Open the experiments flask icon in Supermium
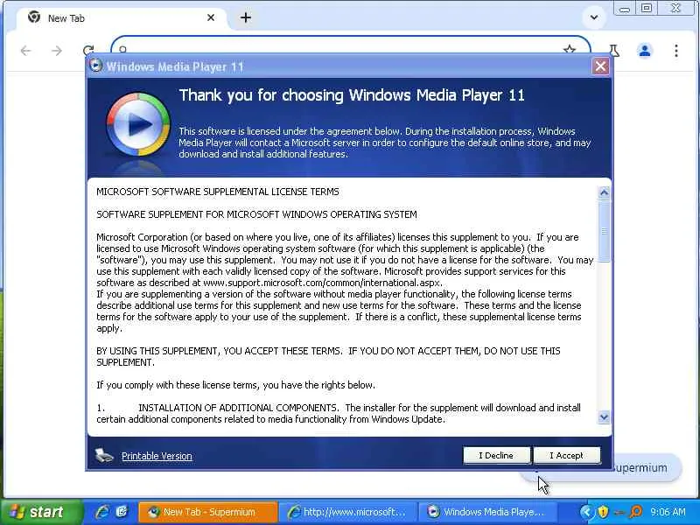Image resolution: width=700 pixels, height=525 pixels. pyautogui.click(x=614, y=51)
